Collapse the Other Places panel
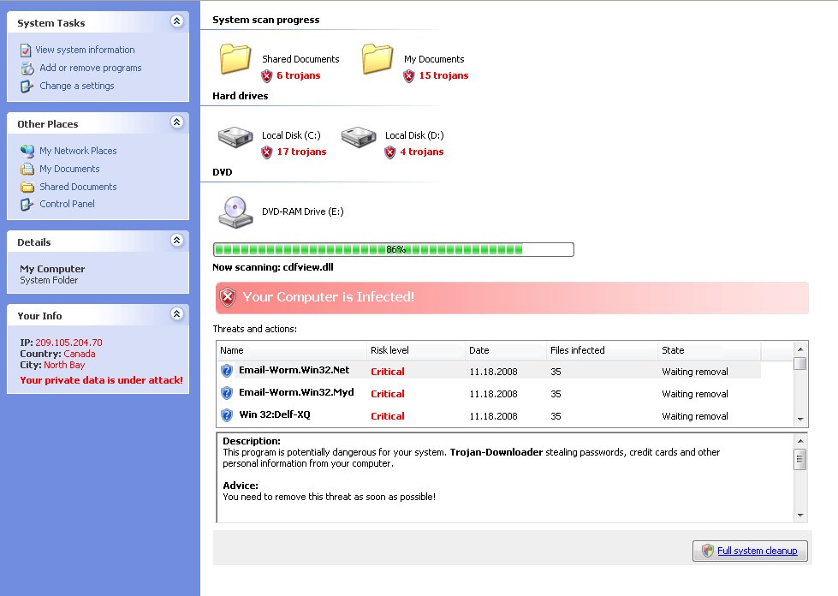The height and width of the screenshot is (596, 838). [177, 122]
